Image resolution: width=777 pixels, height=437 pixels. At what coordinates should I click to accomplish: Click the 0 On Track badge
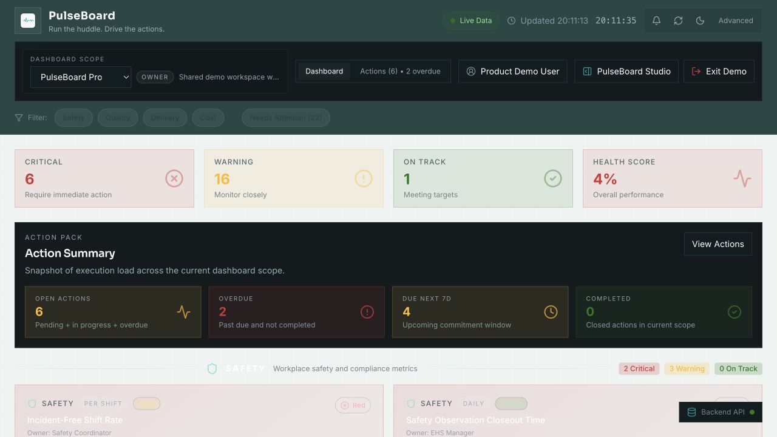point(738,368)
